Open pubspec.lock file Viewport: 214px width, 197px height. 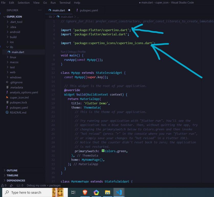(18, 102)
